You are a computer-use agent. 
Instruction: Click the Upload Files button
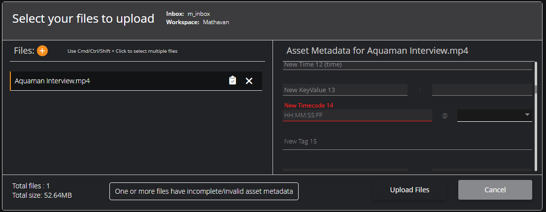[409, 190]
